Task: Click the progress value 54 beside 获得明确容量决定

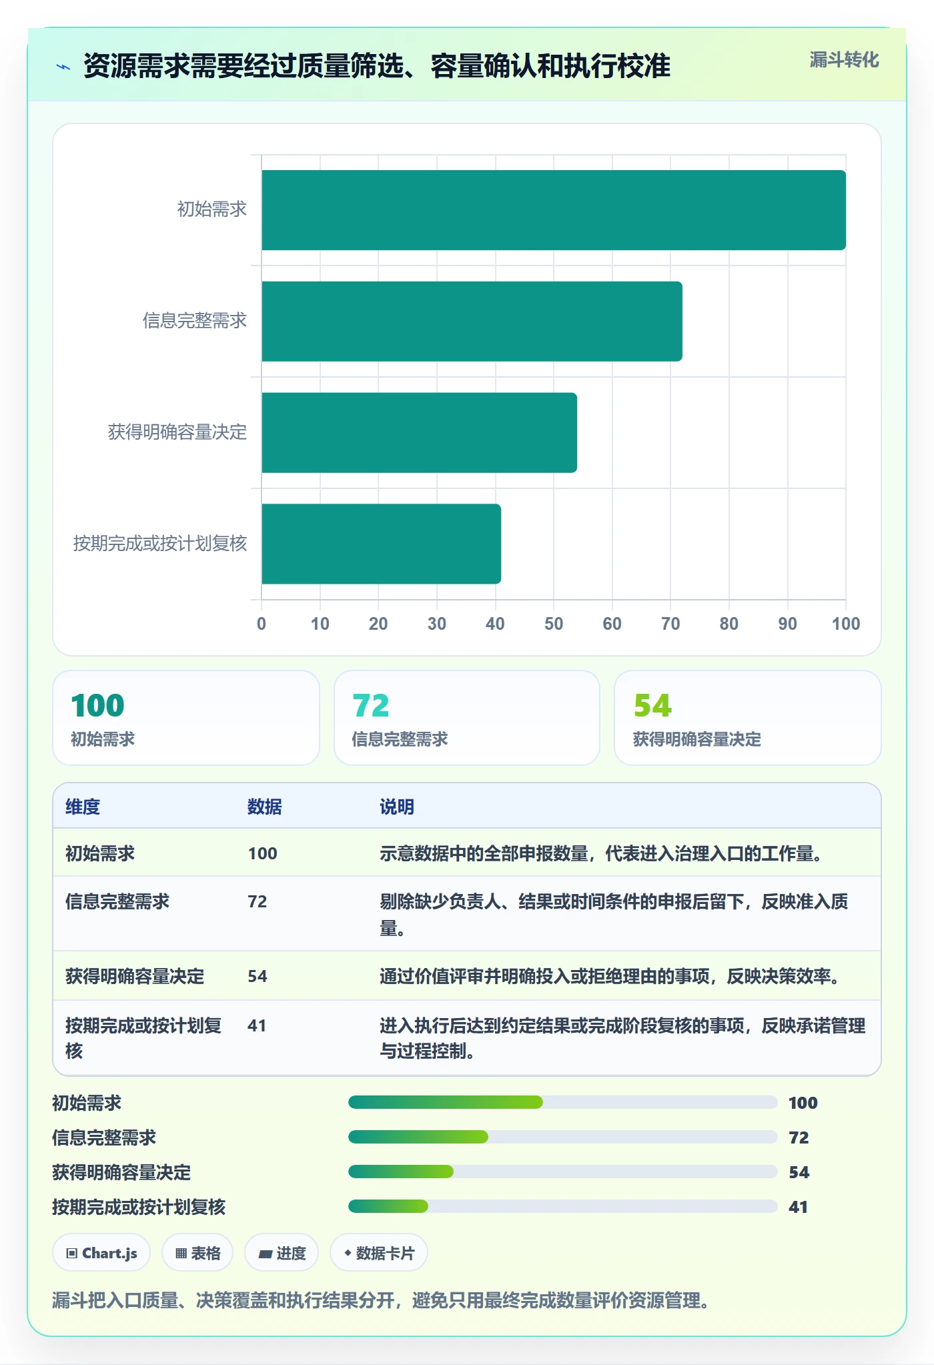Action: pos(799,1172)
